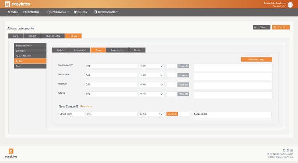Select the top-level Projeto tab
298x163 pixels.
pos(73,36)
